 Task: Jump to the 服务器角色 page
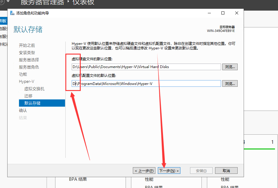pos(29,67)
